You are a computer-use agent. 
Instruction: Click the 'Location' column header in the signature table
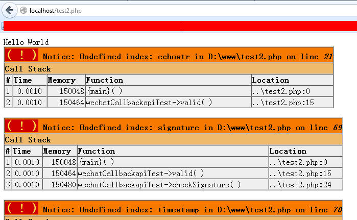tap(305, 151)
